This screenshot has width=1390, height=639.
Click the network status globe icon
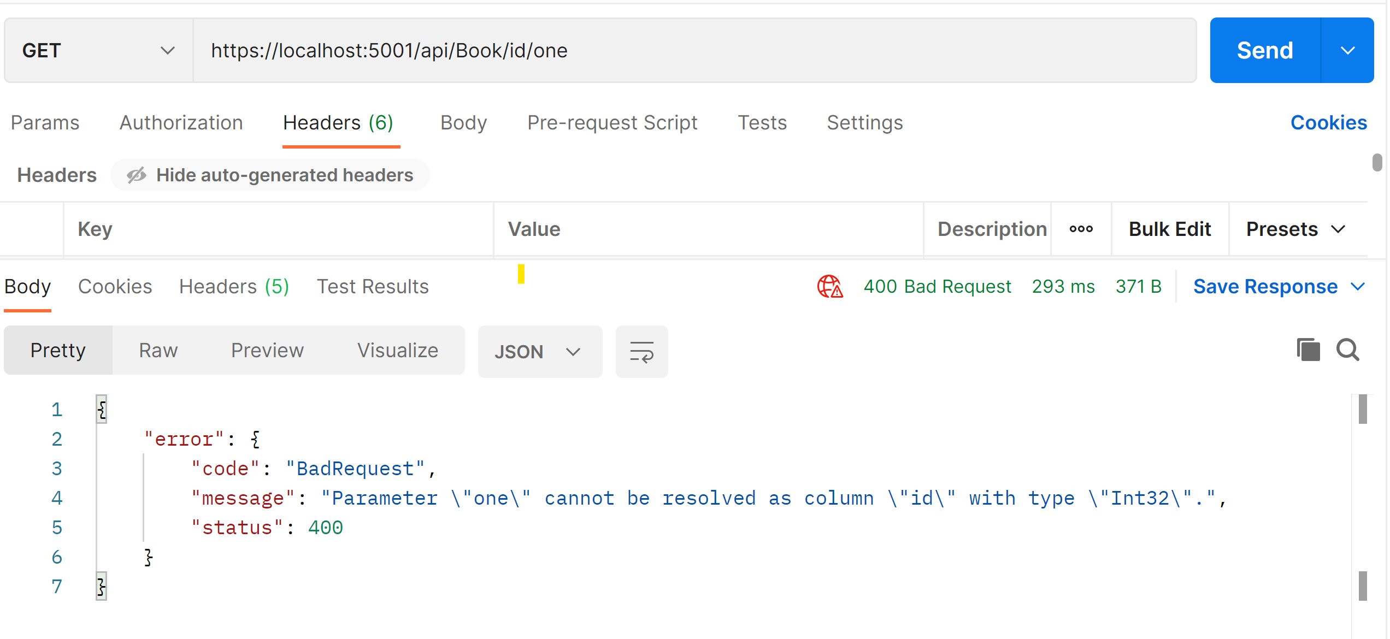[831, 286]
